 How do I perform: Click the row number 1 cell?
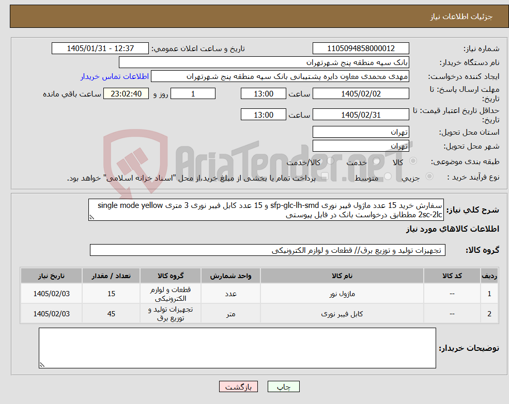click(x=489, y=294)
